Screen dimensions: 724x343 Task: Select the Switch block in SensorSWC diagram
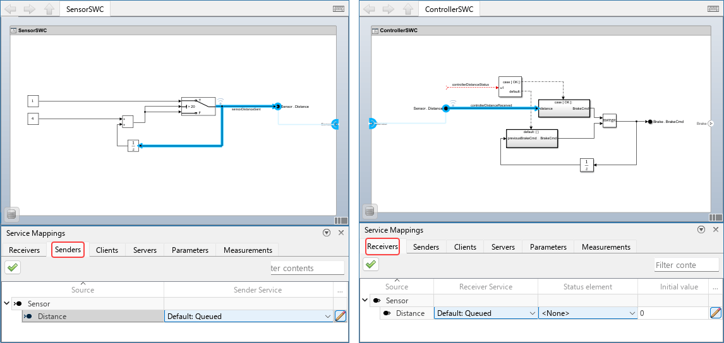[198, 106]
